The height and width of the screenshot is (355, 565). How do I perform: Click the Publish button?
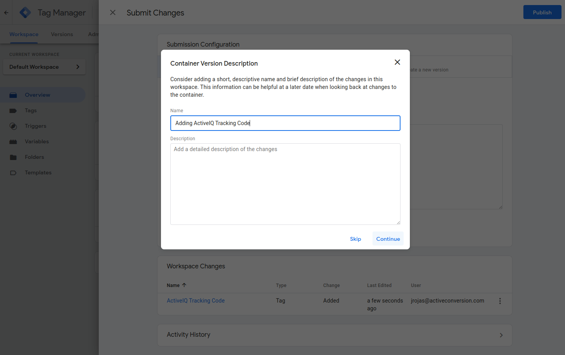[x=542, y=12]
